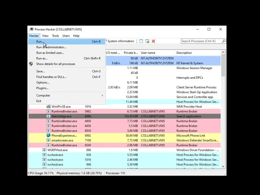
Task: Click the scrollbar up arrow
Action: (223, 52)
